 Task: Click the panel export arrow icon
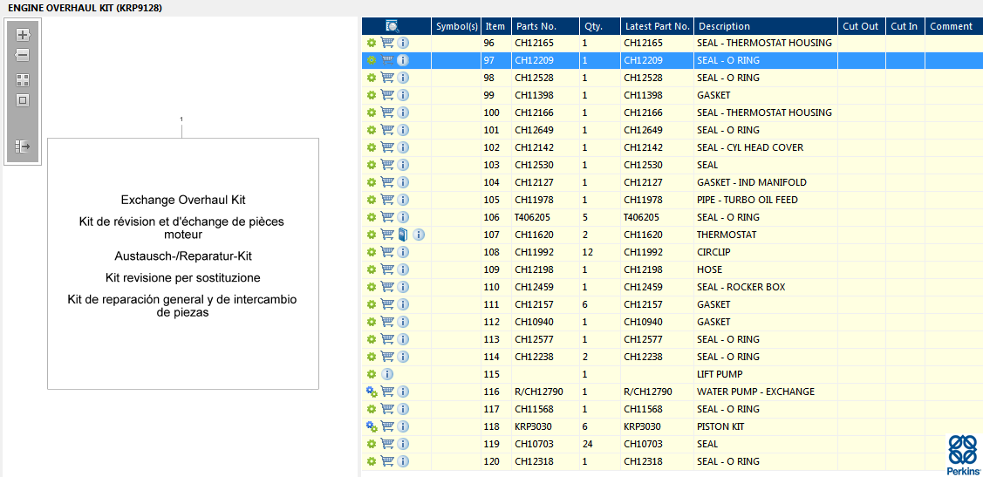pyautogui.click(x=23, y=147)
